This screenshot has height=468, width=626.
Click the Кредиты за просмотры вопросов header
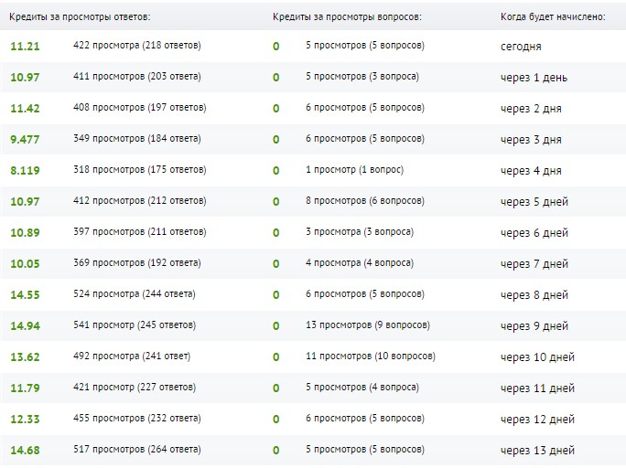(x=347, y=16)
